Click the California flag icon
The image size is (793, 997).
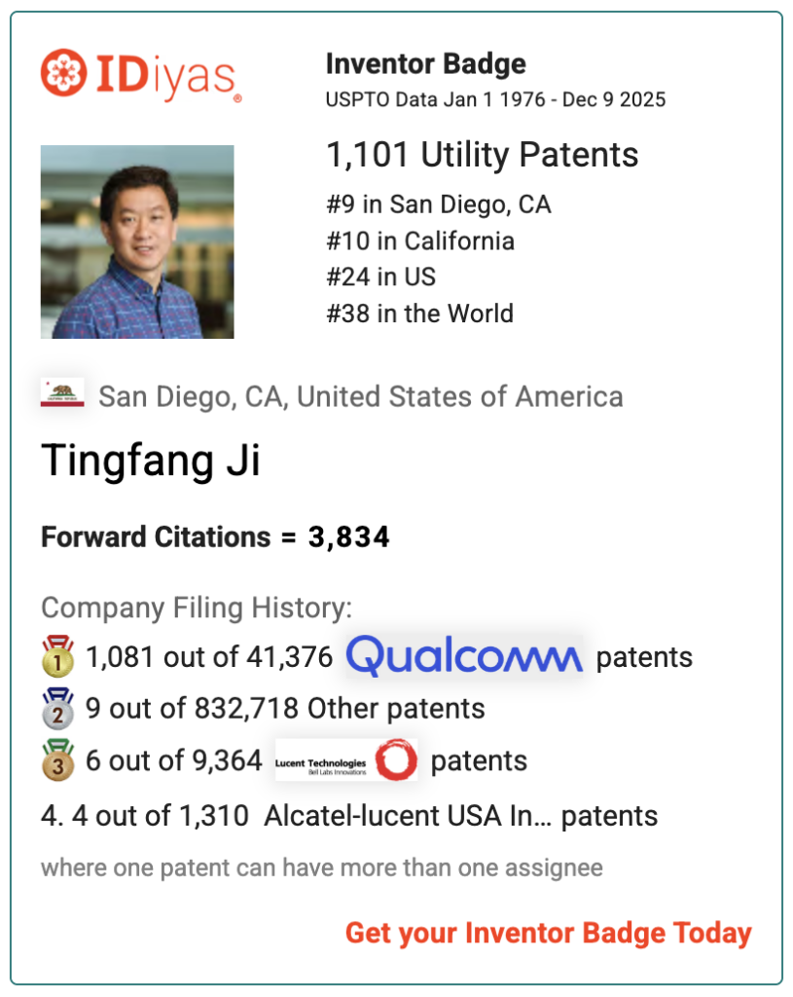click(x=62, y=395)
